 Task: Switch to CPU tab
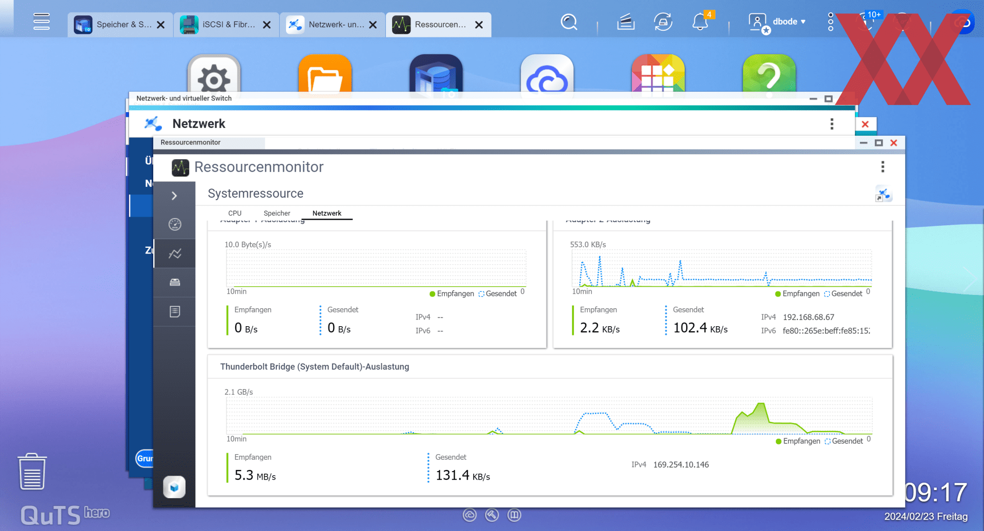(x=235, y=213)
